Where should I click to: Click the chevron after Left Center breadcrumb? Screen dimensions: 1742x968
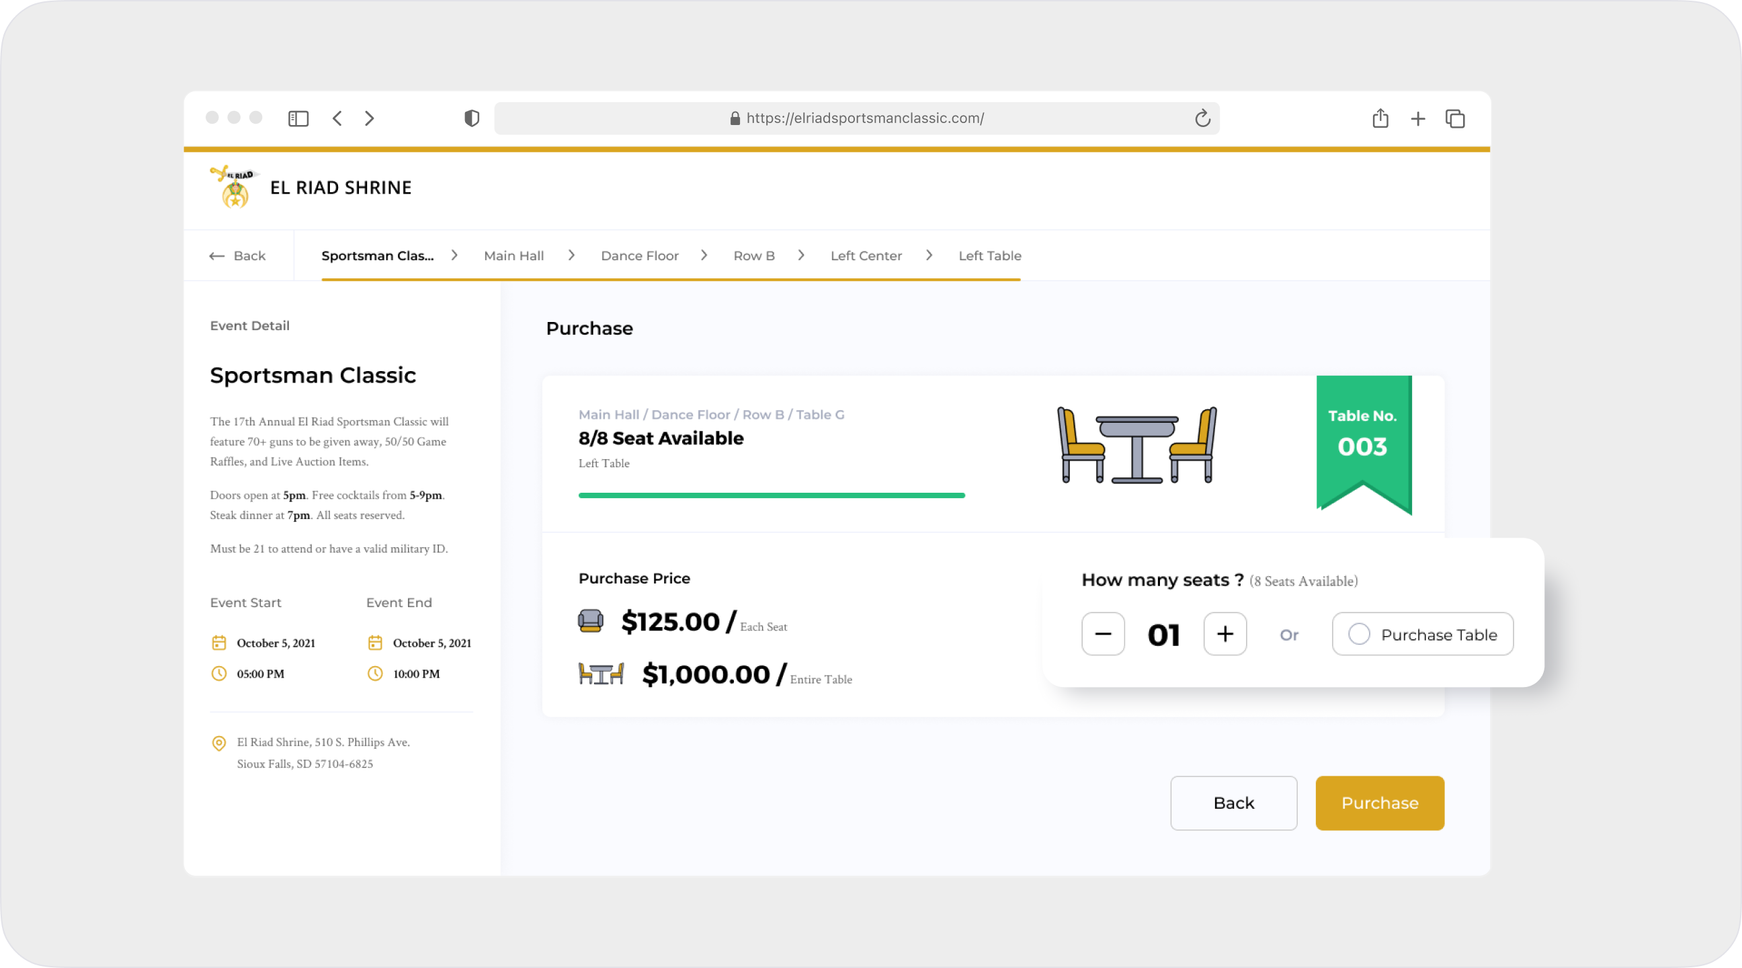(929, 255)
